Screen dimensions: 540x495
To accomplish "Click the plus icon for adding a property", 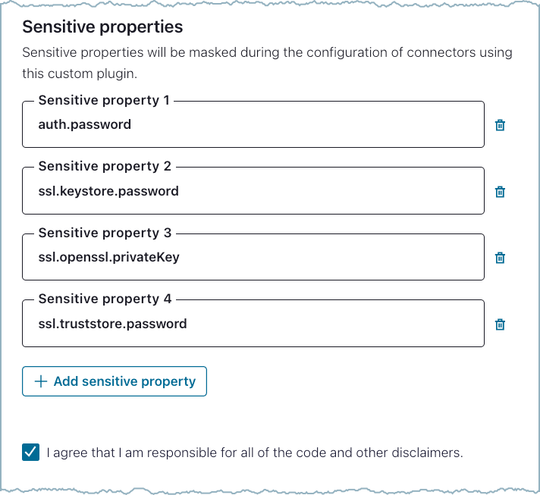I will point(41,381).
